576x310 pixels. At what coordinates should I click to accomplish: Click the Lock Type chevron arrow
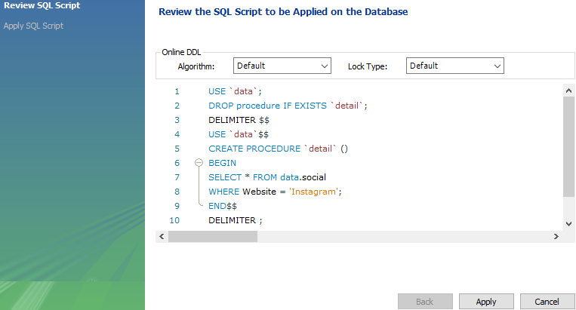coord(497,66)
